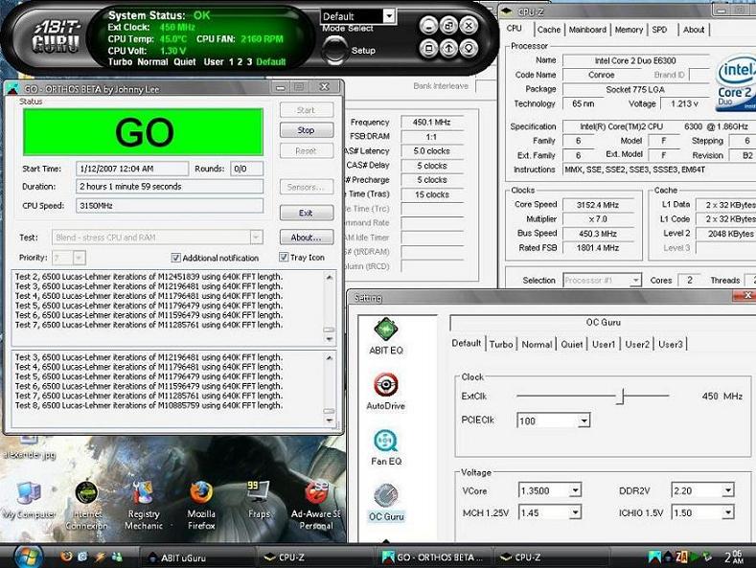Viewport: 756px width, 568px height.
Task: Open Orthos Test type dropdown
Action: click(256, 238)
